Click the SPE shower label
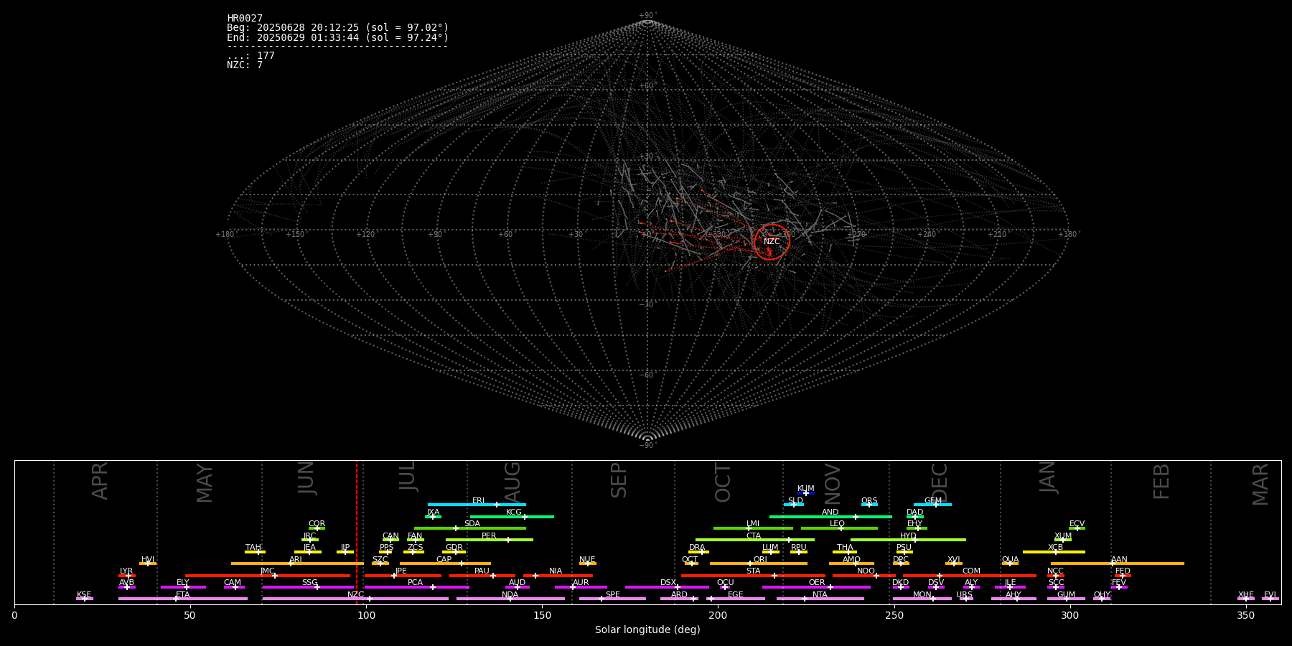1292x646 pixels. pyautogui.click(x=613, y=595)
